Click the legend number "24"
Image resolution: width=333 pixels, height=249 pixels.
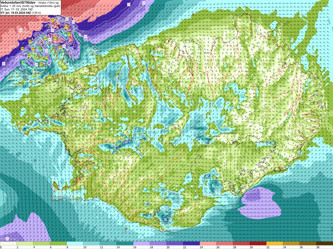[x=201, y=247]
